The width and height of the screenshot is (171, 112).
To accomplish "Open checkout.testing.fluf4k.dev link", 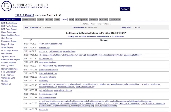I will (51, 55).
